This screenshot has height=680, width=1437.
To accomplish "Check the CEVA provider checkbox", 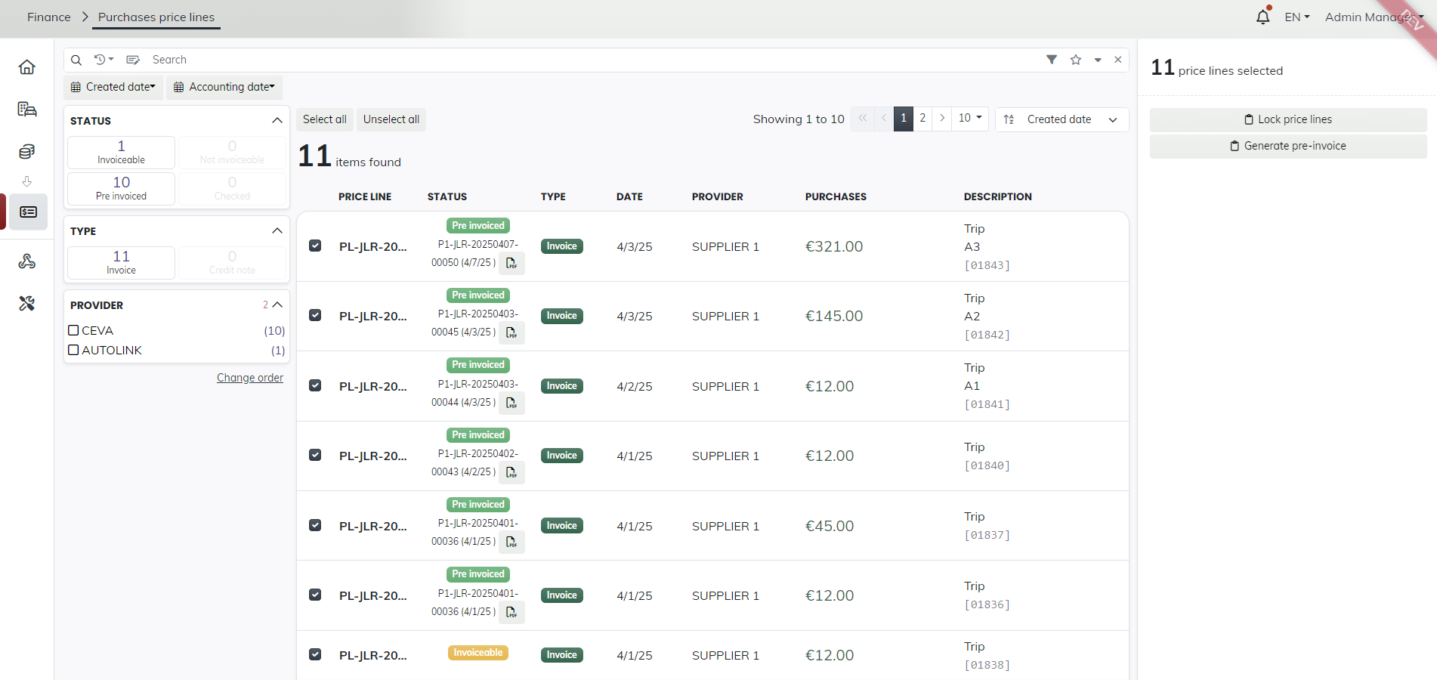I will (74, 330).
